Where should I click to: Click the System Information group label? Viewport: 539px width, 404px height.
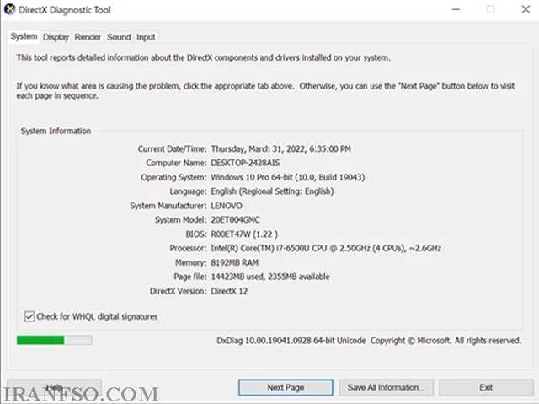point(56,131)
